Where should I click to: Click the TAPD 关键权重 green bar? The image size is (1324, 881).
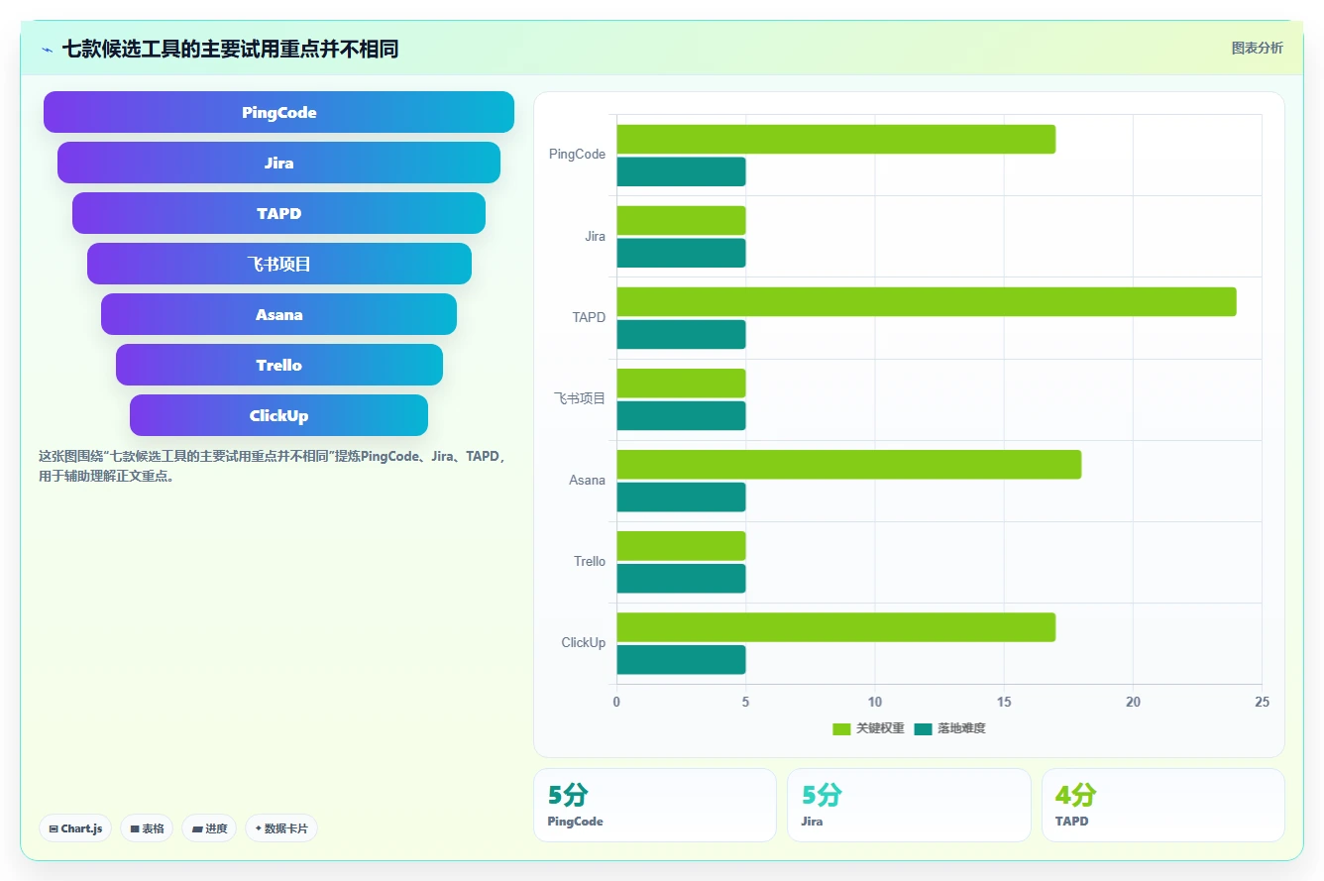[927, 301]
